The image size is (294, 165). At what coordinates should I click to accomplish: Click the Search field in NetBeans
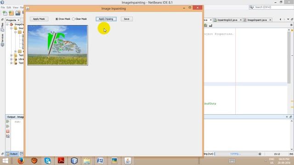click(x=274, y=7)
